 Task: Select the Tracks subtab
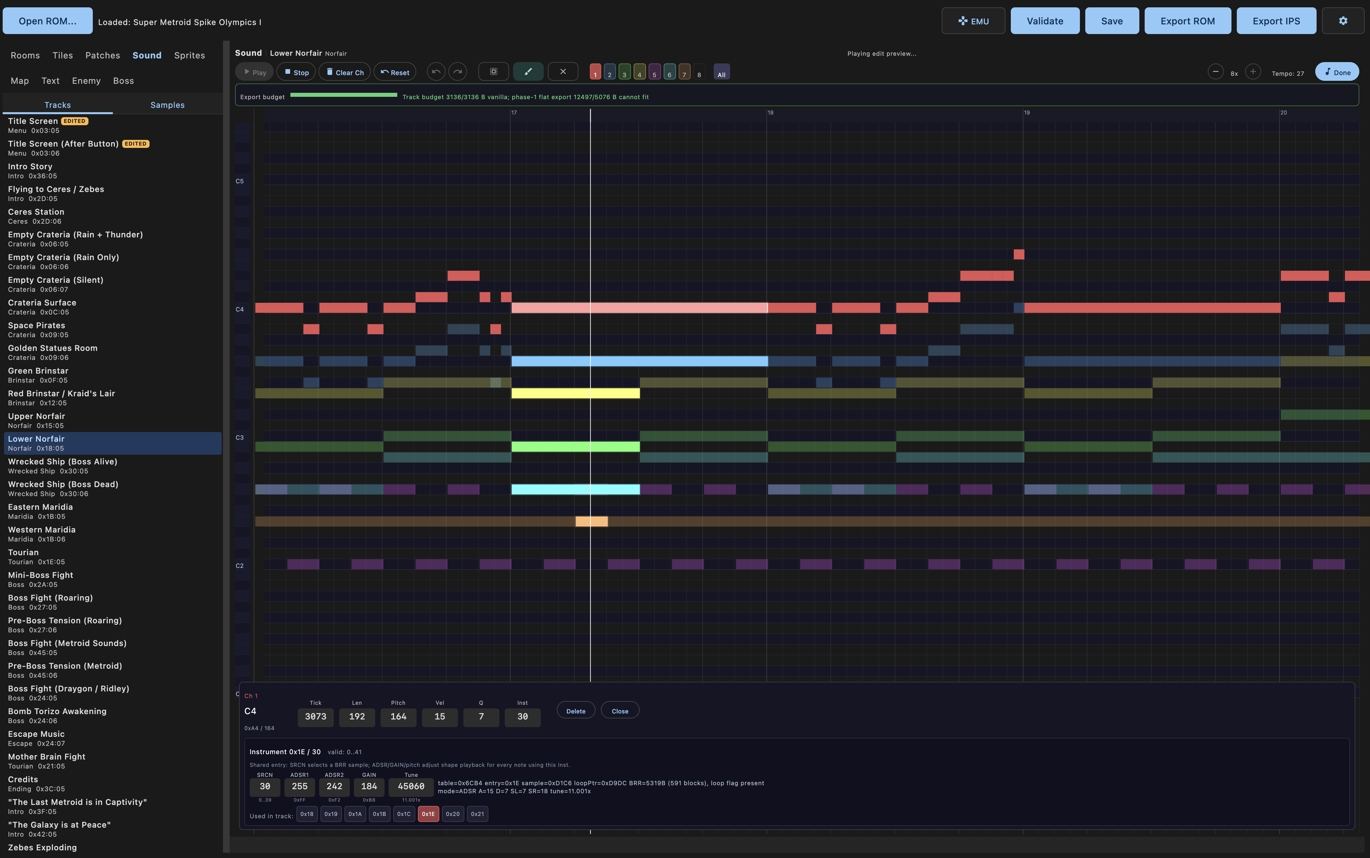(58, 105)
